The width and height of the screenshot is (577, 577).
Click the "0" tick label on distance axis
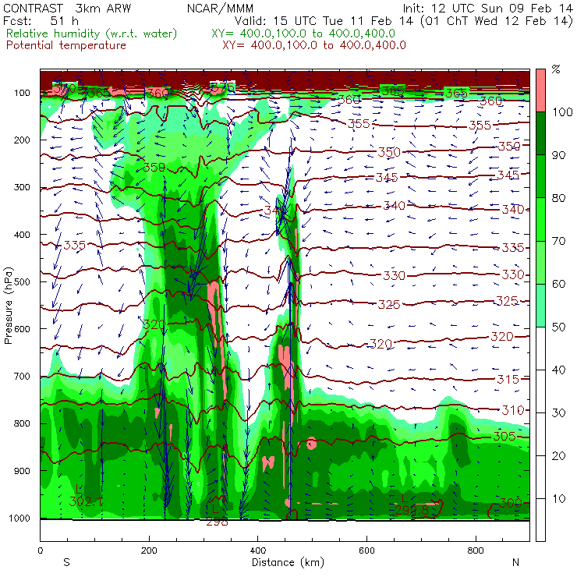pos(40,550)
